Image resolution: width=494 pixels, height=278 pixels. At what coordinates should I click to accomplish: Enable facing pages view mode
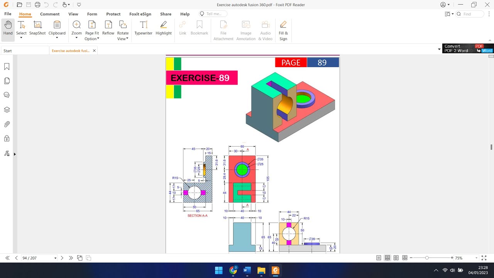(x=396, y=258)
